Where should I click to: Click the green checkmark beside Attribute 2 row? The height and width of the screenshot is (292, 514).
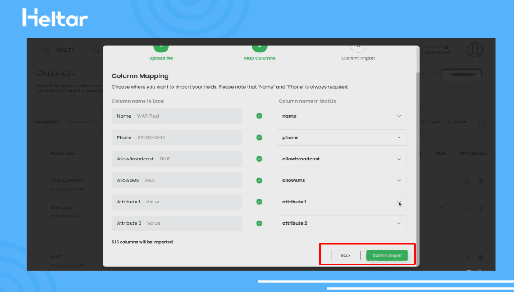259,223
